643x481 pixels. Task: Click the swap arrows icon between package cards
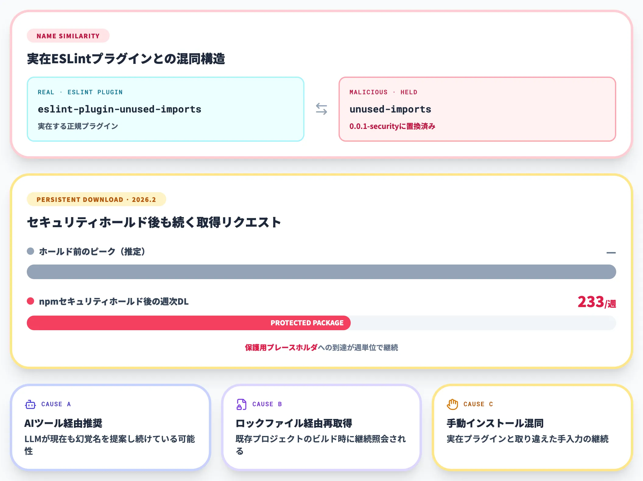pos(321,109)
